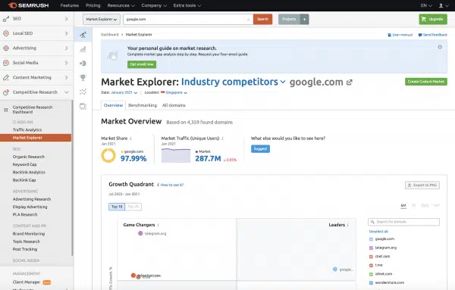Click the Export to PNG button
This screenshot has height=290, width=455.
pyautogui.click(x=422, y=185)
